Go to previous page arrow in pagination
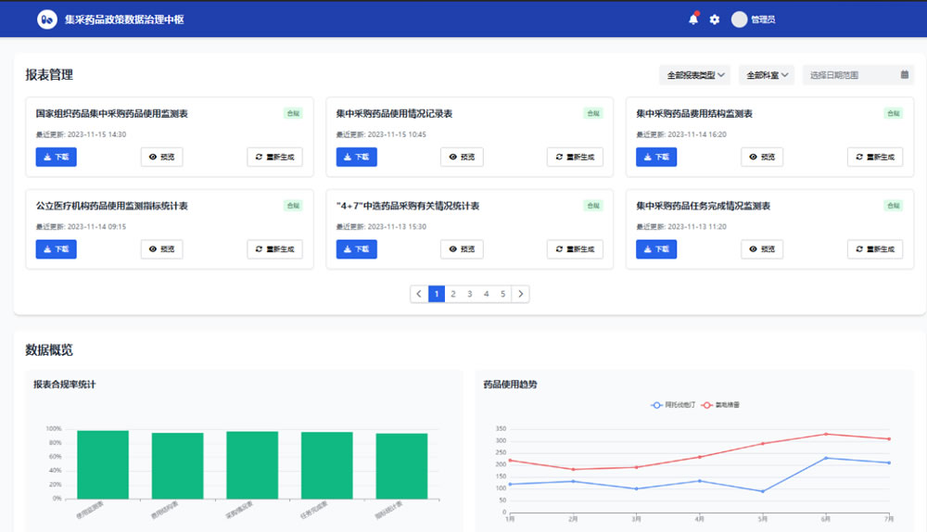 click(419, 294)
